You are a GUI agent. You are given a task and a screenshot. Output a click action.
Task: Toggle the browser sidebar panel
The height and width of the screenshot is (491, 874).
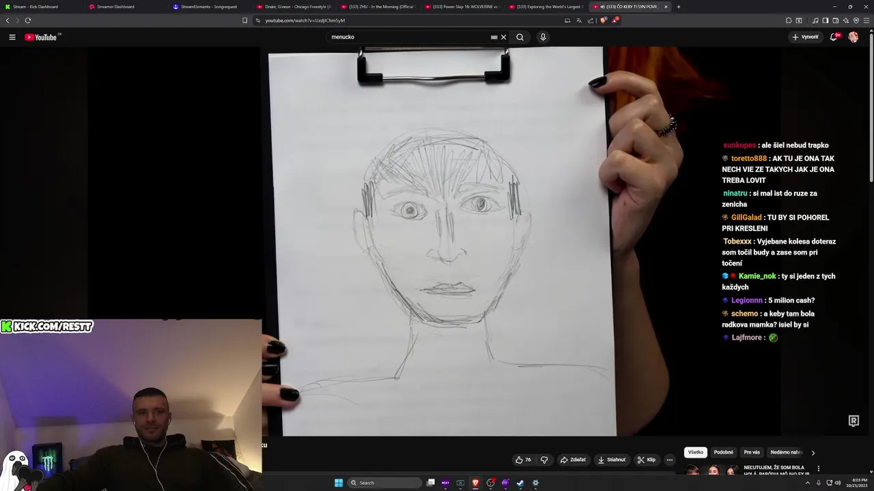pyautogui.click(x=825, y=20)
